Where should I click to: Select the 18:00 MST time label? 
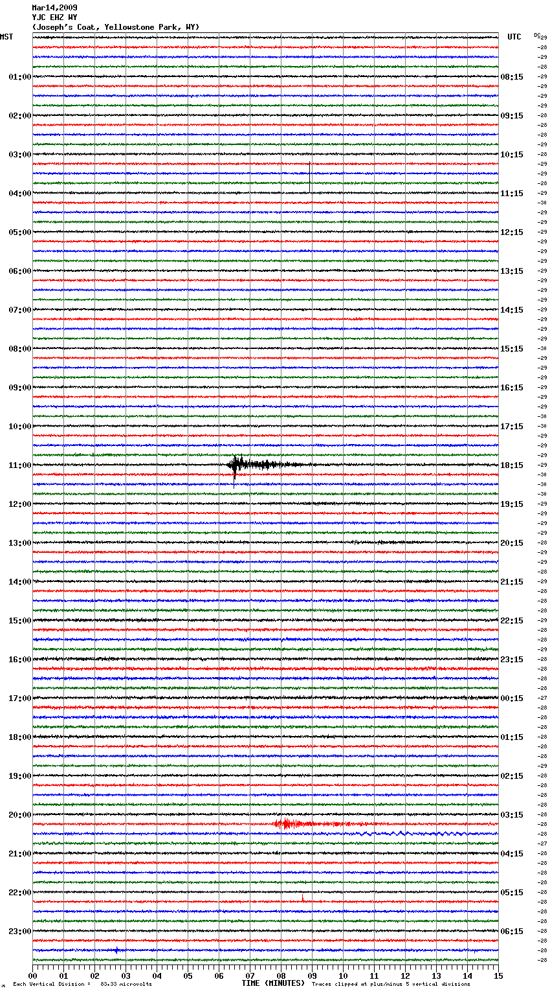[20, 737]
